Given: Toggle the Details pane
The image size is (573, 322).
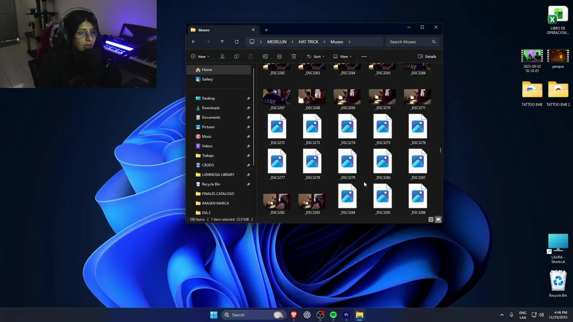Looking at the screenshot, I should [427, 56].
